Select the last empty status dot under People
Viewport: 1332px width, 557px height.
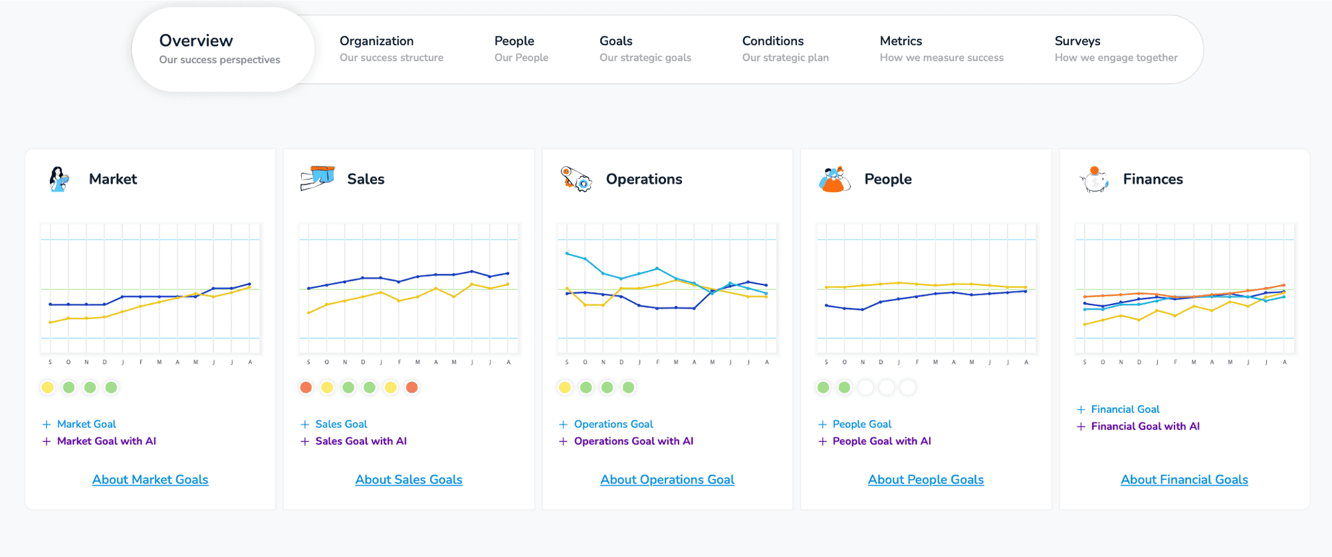907,387
